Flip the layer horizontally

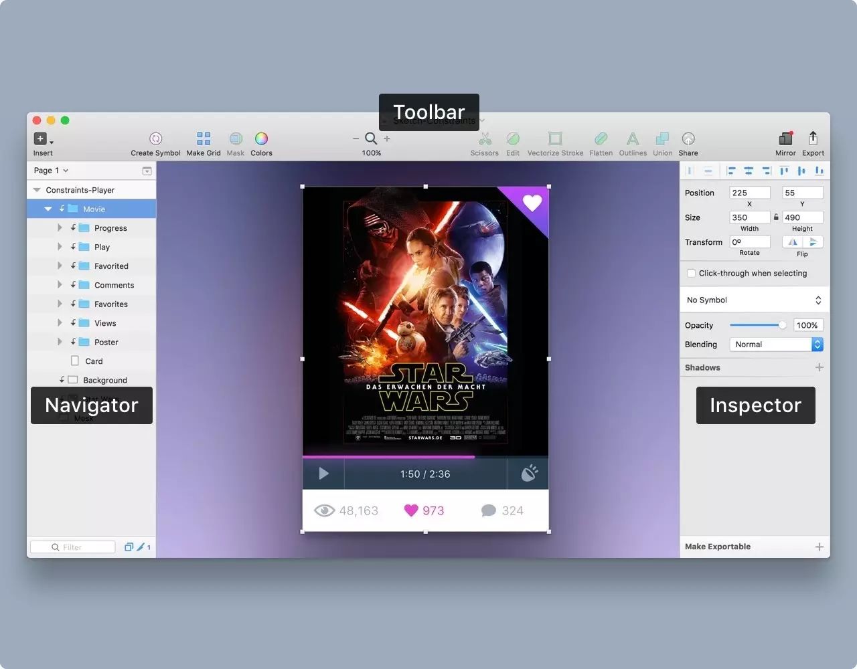click(x=793, y=242)
